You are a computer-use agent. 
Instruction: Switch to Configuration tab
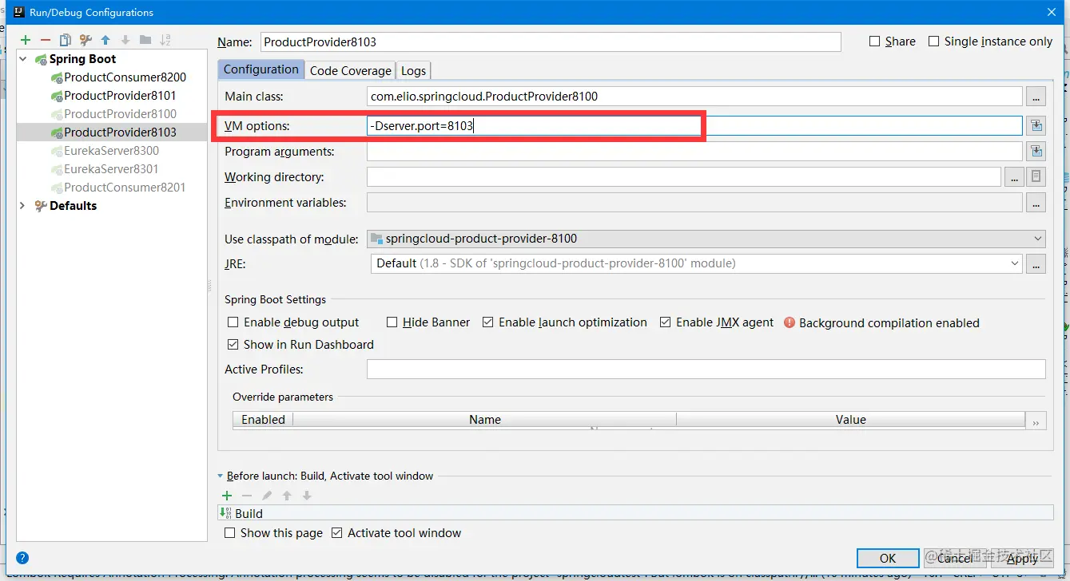point(261,69)
